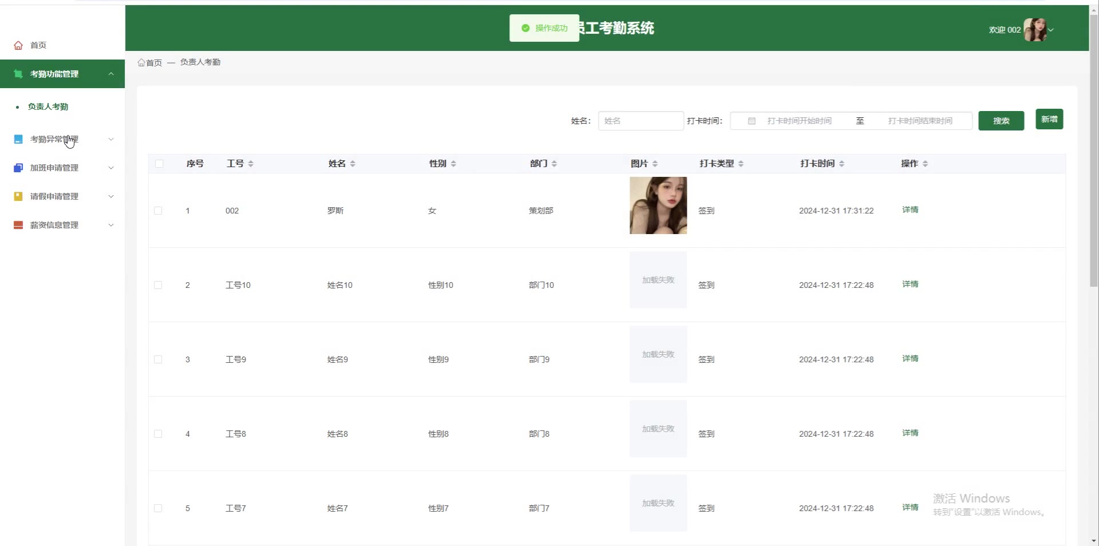Image resolution: width=1099 pixels, height=546 pixels.
Task: Click the user avatar in the header
Action: tap(1035, 30)
